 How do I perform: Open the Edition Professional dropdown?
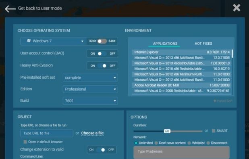click(x=90, y=89)
